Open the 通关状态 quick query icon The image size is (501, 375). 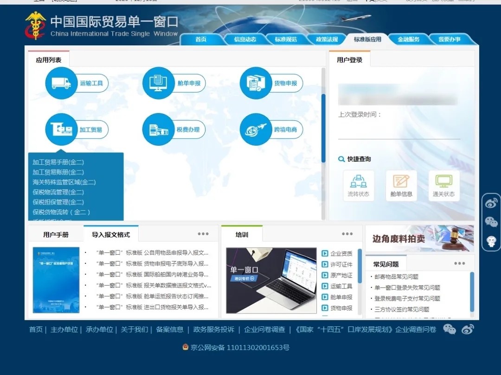pyautogui.click(x=443, y=185)
